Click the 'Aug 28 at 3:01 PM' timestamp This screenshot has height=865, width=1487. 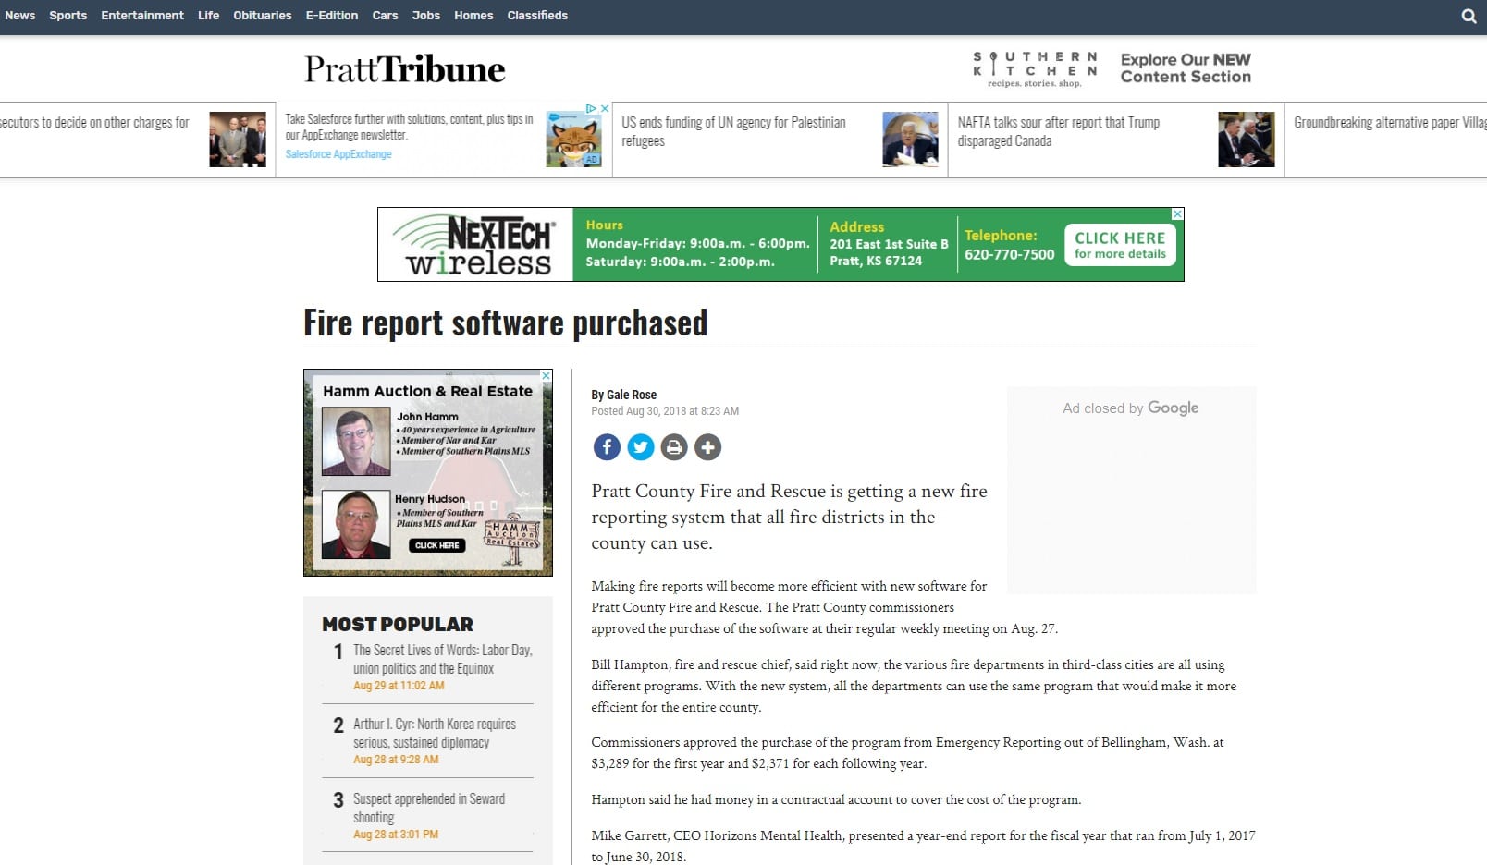point(396,835)
